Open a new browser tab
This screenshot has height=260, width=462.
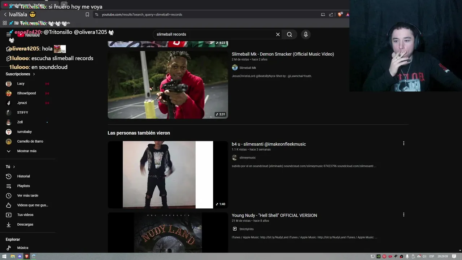(x=65, y=4)
